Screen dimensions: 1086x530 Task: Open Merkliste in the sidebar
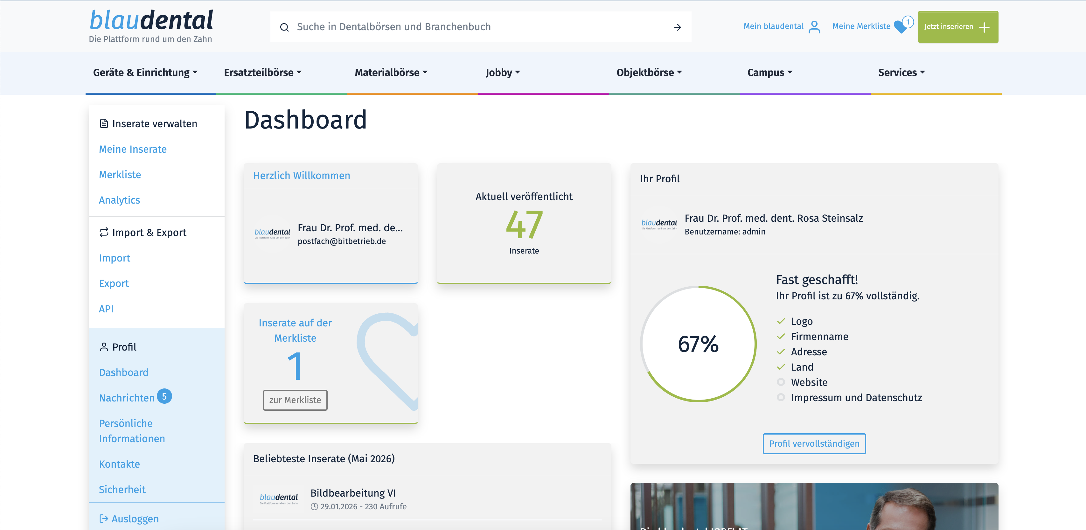pyautogui.click(x=120, y=175)
